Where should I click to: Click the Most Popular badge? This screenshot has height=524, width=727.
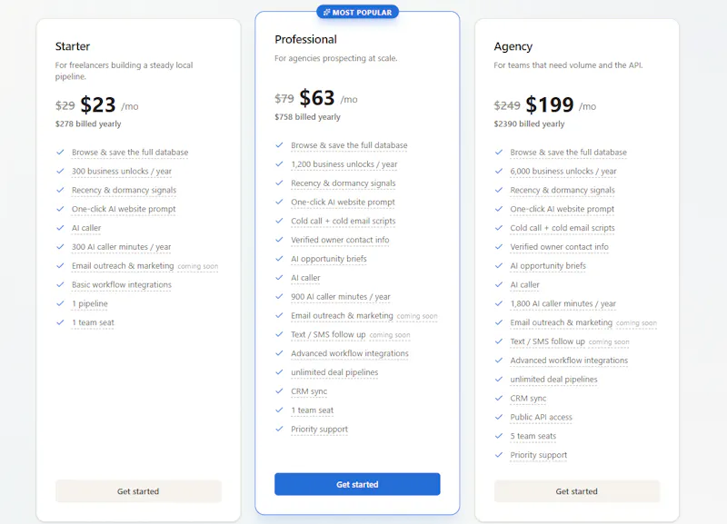357,13
